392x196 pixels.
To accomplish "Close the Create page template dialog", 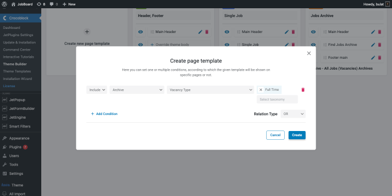I will [309, 53].
